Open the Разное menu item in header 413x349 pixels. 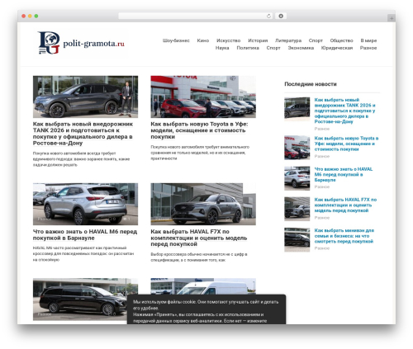(x=368, y=48)
